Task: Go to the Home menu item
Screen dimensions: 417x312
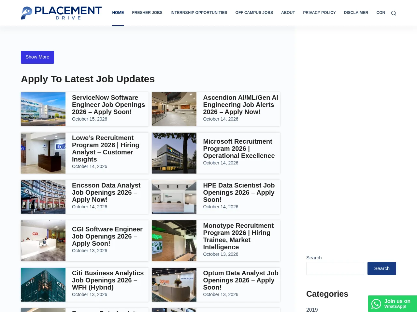Action: pos(118,13)
